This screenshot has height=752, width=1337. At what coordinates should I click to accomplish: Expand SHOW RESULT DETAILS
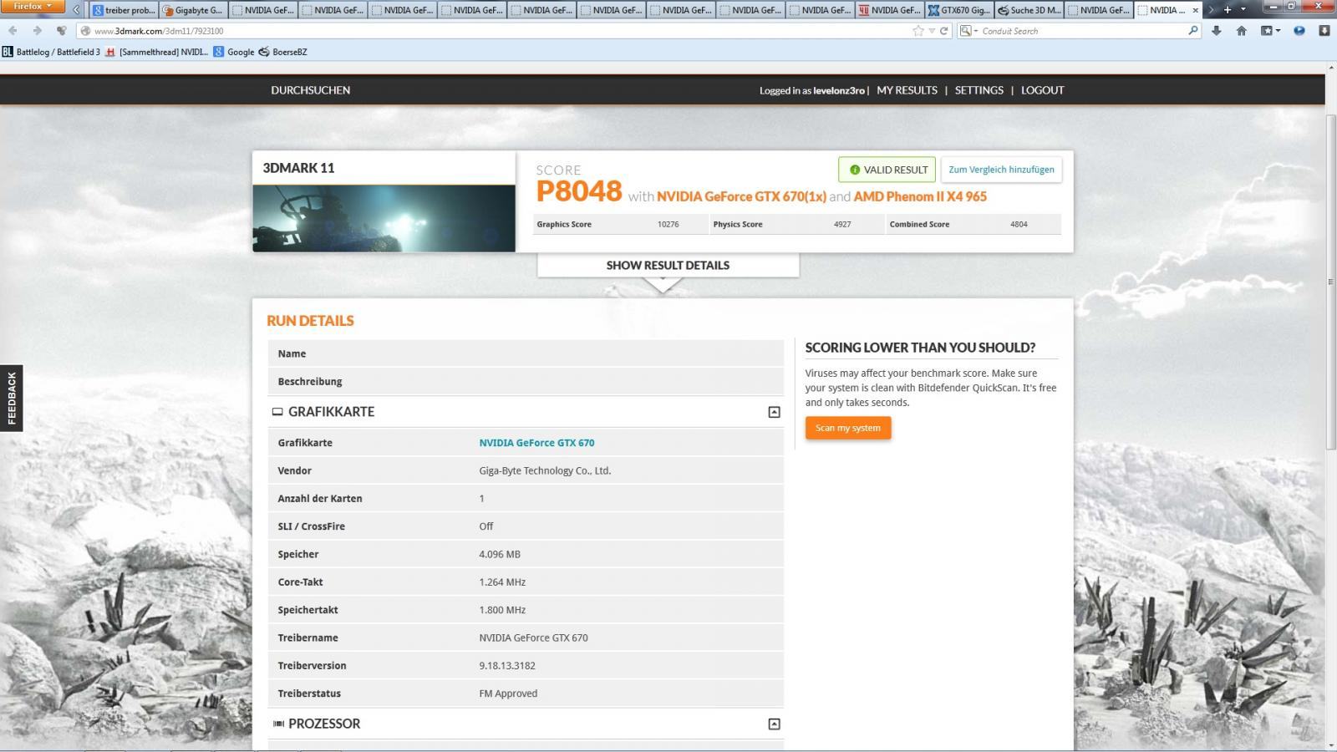(x=668, y=265)
